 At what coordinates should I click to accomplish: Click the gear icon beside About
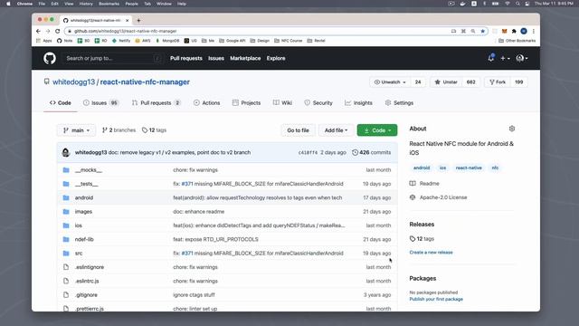click(512, 129)
